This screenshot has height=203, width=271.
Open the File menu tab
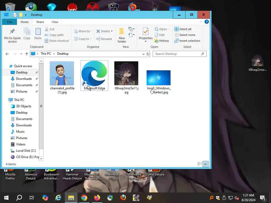coord(10,22)
